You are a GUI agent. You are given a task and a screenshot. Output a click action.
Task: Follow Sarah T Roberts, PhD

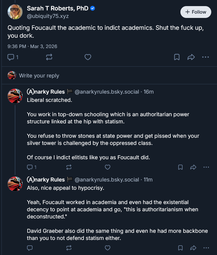click(195, 12)
